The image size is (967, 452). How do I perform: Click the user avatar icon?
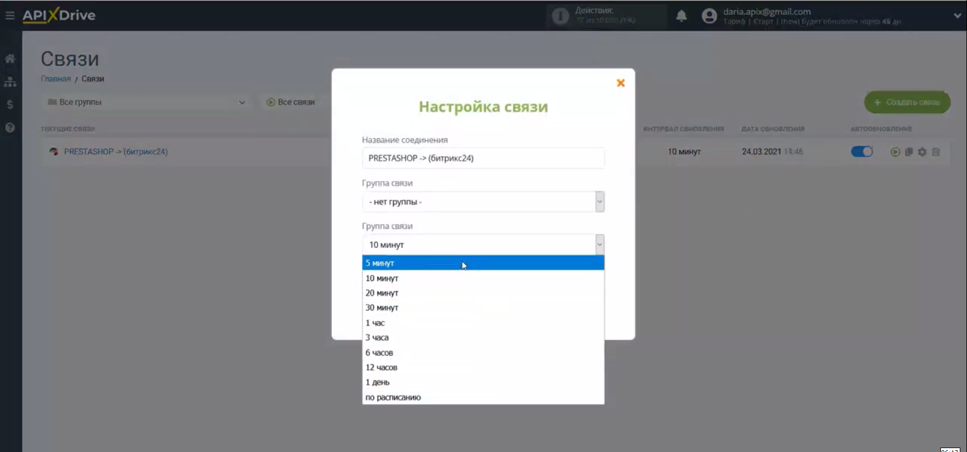click(709, 16)
